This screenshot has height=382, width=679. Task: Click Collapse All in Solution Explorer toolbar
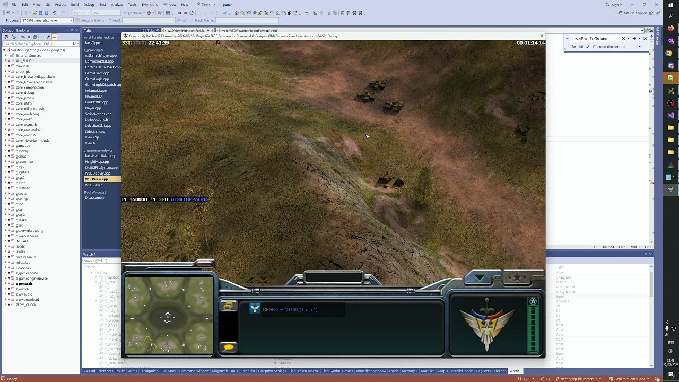29,37
